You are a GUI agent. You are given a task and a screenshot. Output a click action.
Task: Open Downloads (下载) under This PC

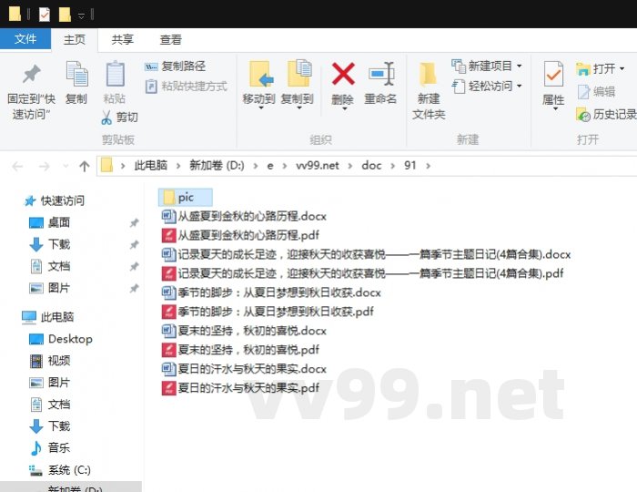(49, 426)
